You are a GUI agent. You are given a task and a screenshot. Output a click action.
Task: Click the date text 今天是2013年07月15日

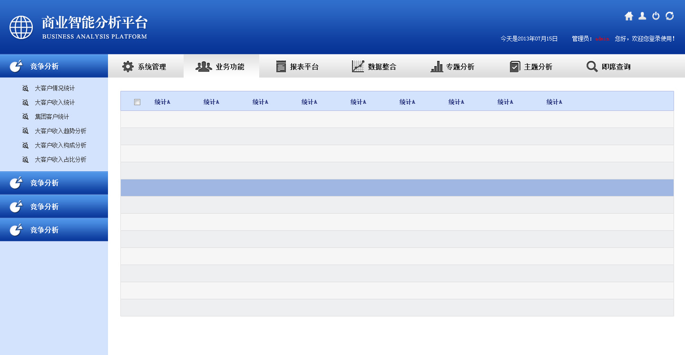[x=529, y=39]
